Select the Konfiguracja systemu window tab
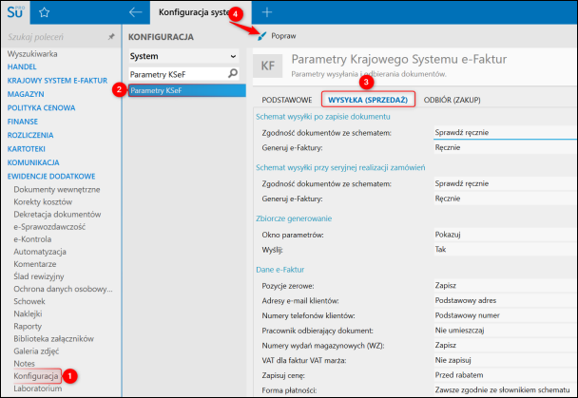Viewport: 578px width, 398px height. [201, 12]
